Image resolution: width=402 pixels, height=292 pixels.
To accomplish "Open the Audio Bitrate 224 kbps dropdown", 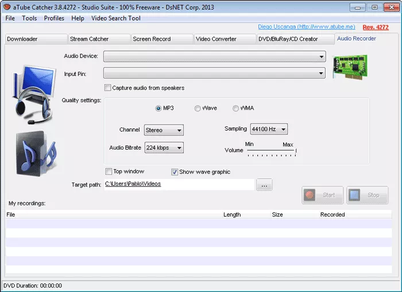I will pyautogui.click(x=164, y=147).
